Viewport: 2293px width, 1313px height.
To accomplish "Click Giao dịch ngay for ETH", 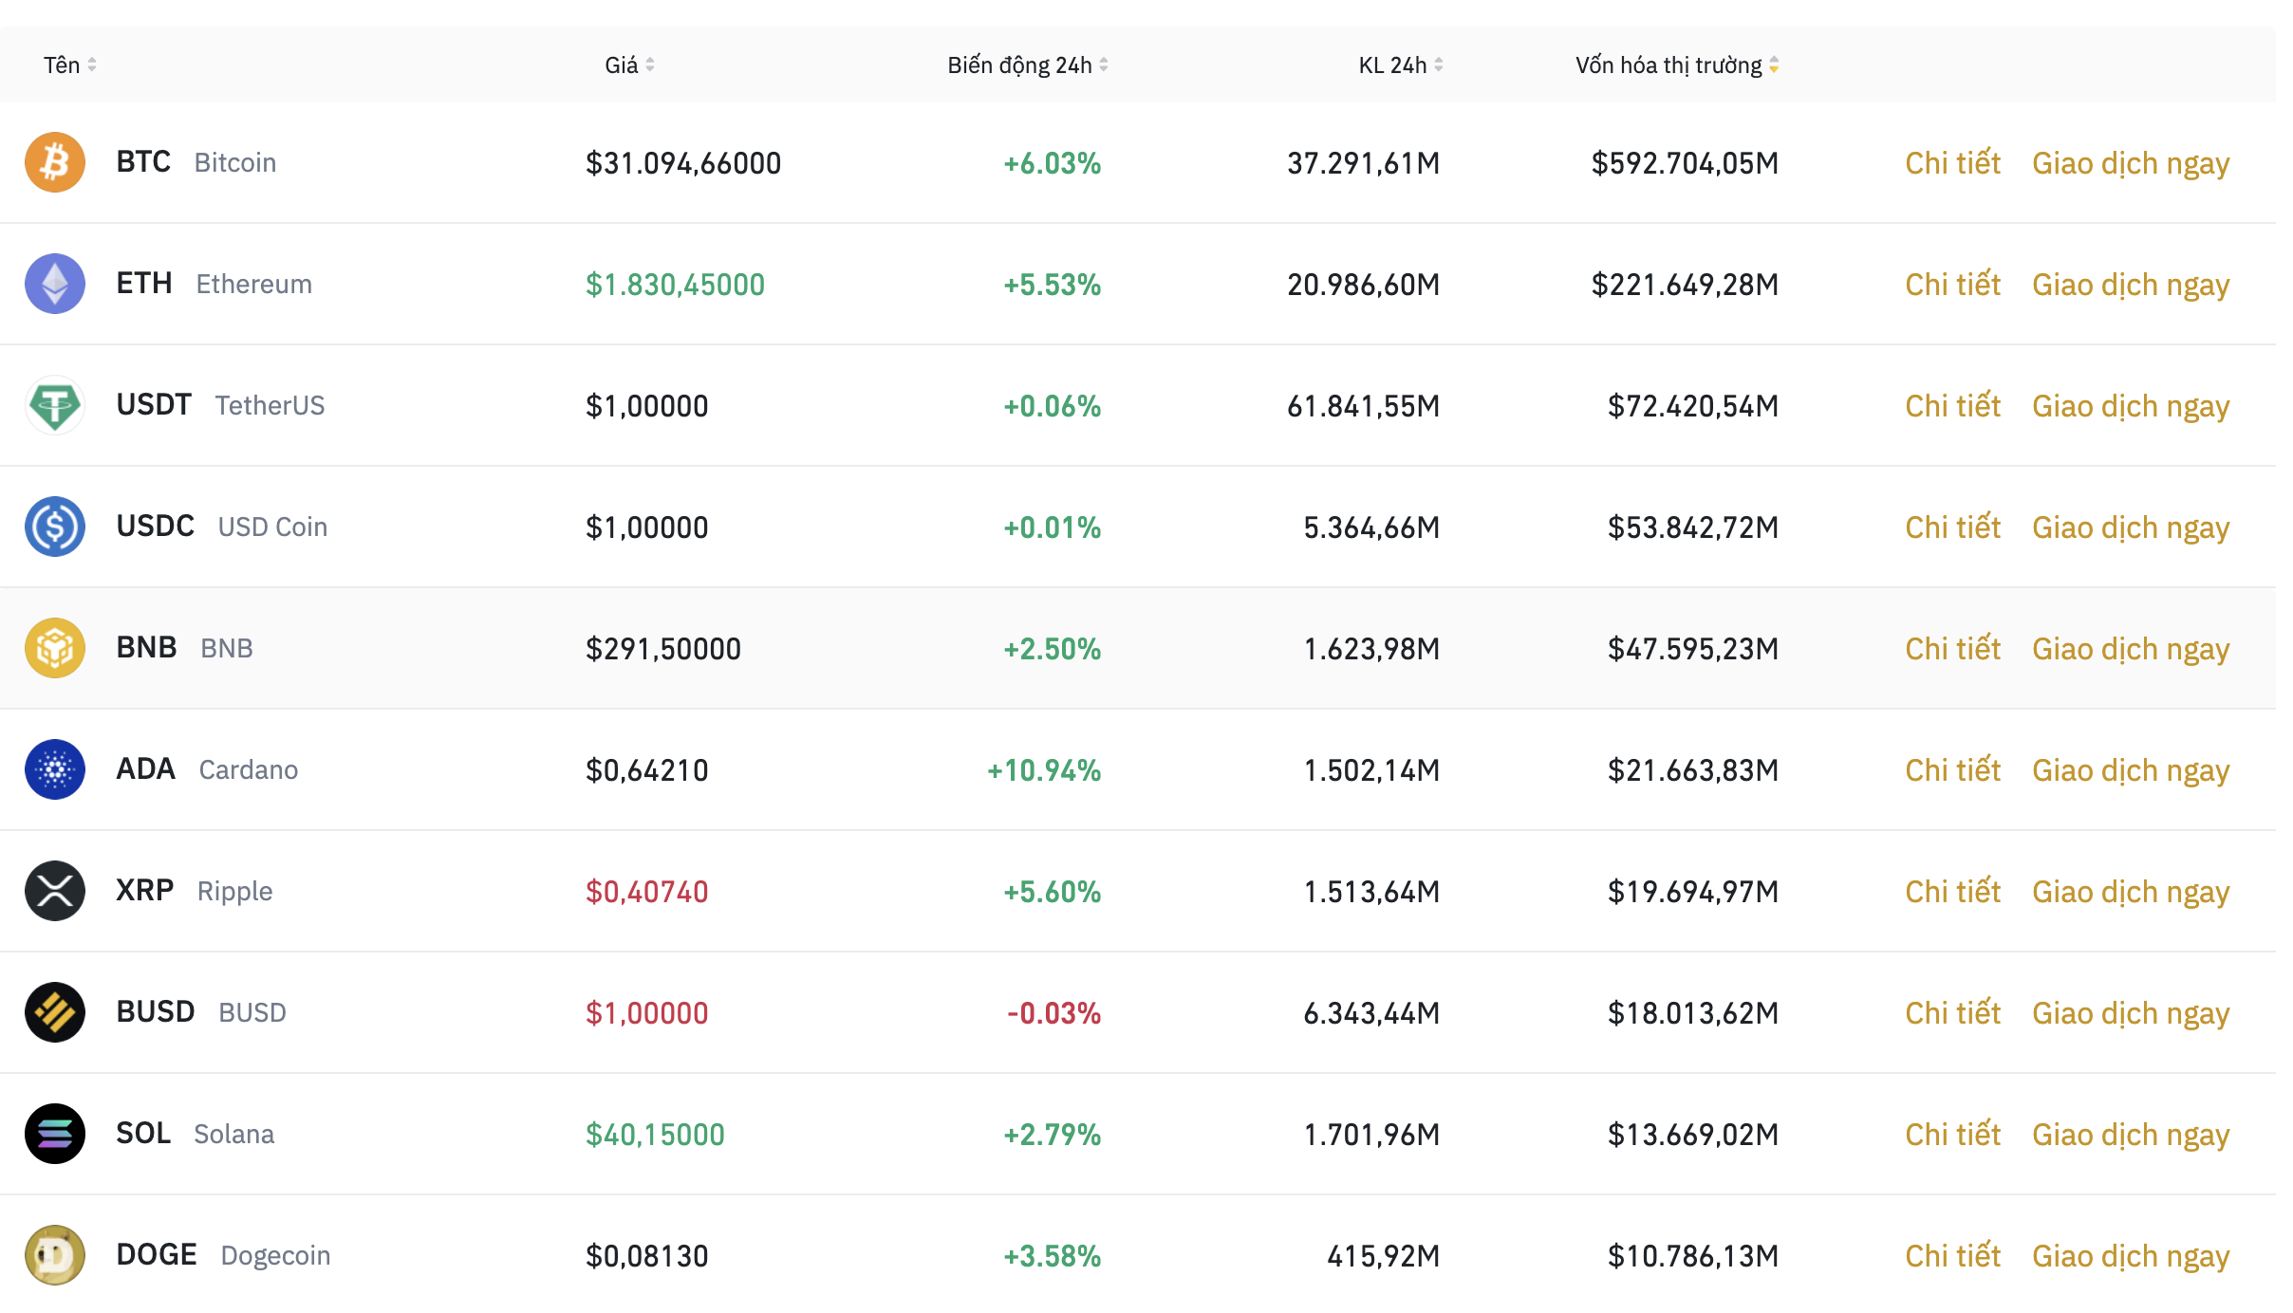I will [x=2131, y=287].
